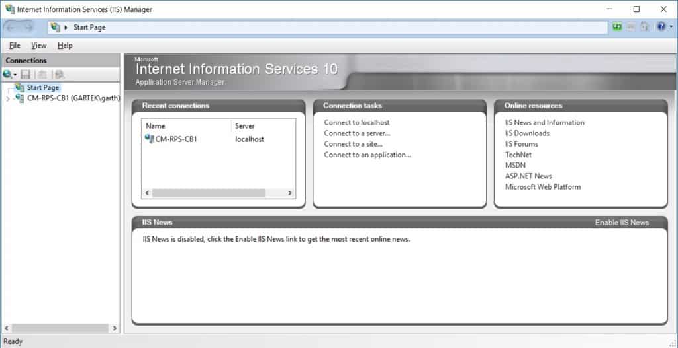This screenshot has height=348, width=678.
Task: Expand the CM-RPS-CB1 server node
Action: point(7,99)
